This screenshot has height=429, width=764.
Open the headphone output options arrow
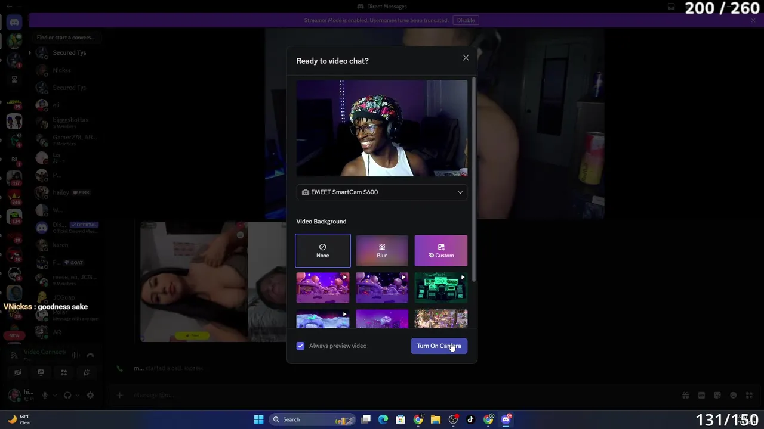click(x=77, y=395)
